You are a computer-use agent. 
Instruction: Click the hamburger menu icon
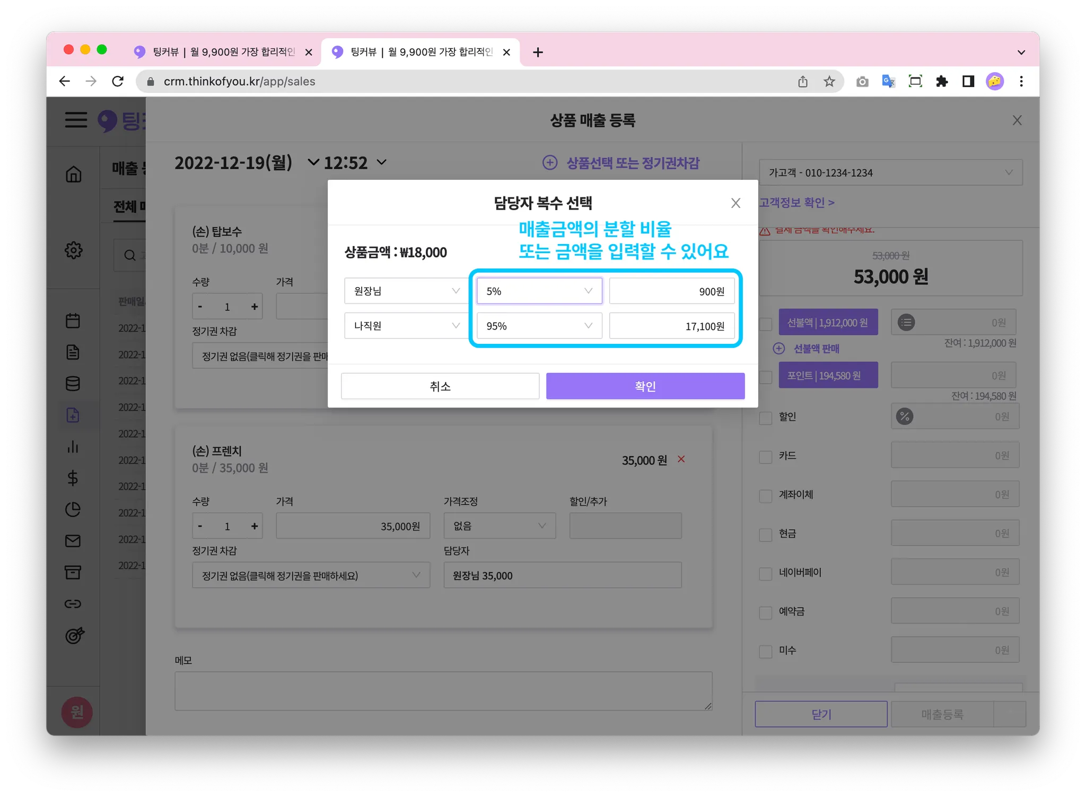(x=76, y=120)
